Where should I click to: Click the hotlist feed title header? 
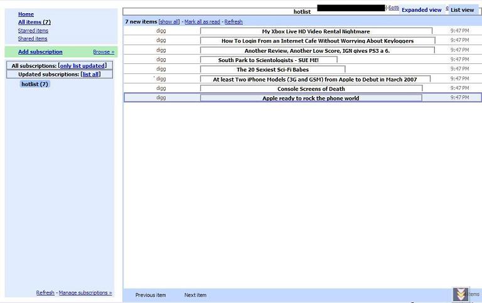[x=302, y=12]
